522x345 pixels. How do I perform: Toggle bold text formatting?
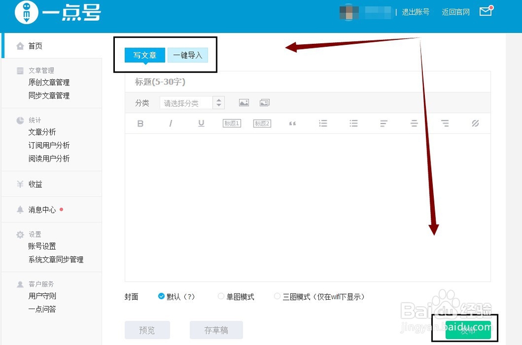(x=140, y=123)
